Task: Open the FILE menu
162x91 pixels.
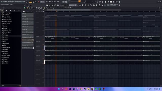Action: [2, 2]
